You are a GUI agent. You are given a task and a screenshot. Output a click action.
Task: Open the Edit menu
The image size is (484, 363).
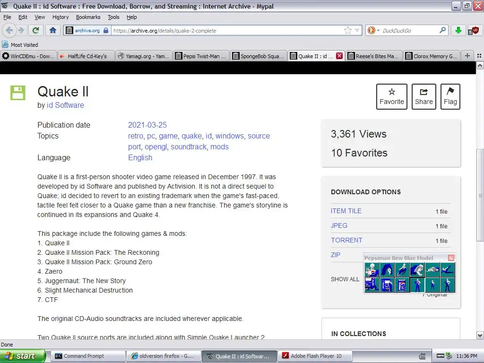(x=23, y=17)
